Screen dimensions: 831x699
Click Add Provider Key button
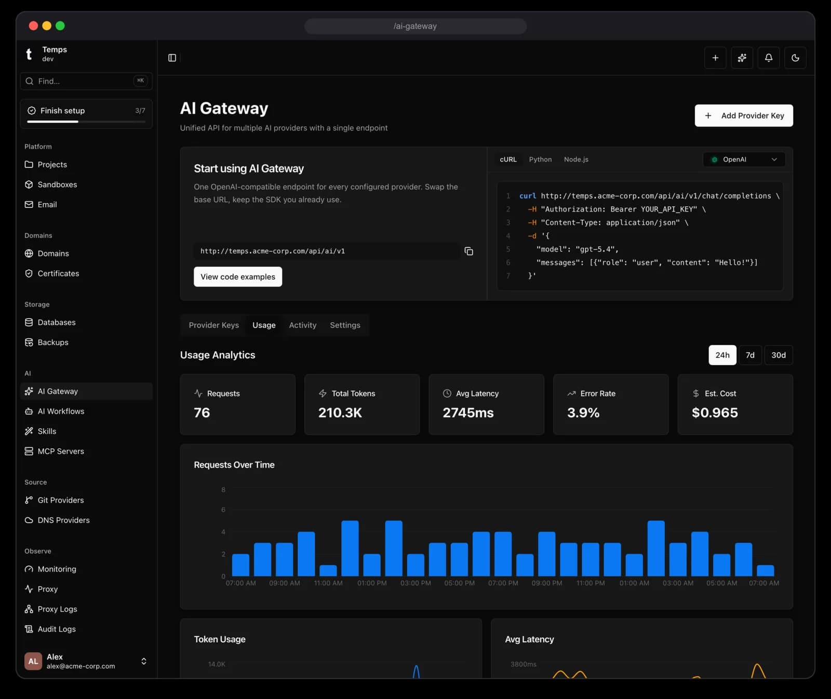[x=744, y=115]
